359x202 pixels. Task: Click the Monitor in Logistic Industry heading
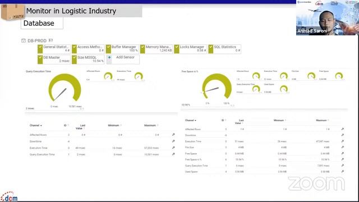click(71, 11)
